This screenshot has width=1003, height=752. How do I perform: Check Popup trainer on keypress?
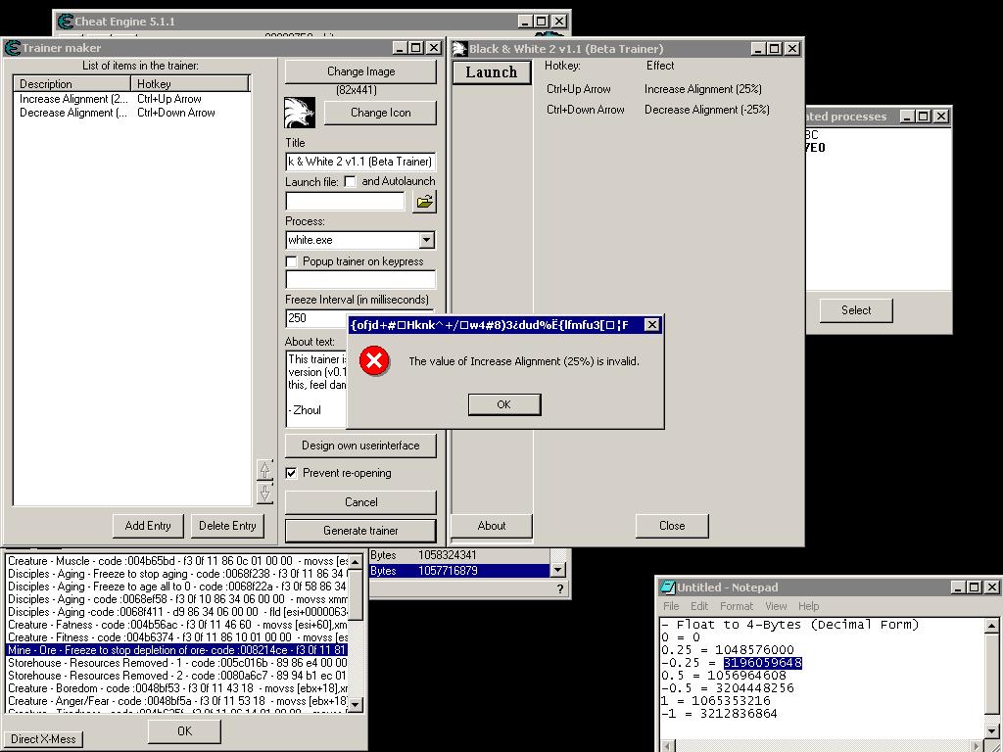(292, 262)
